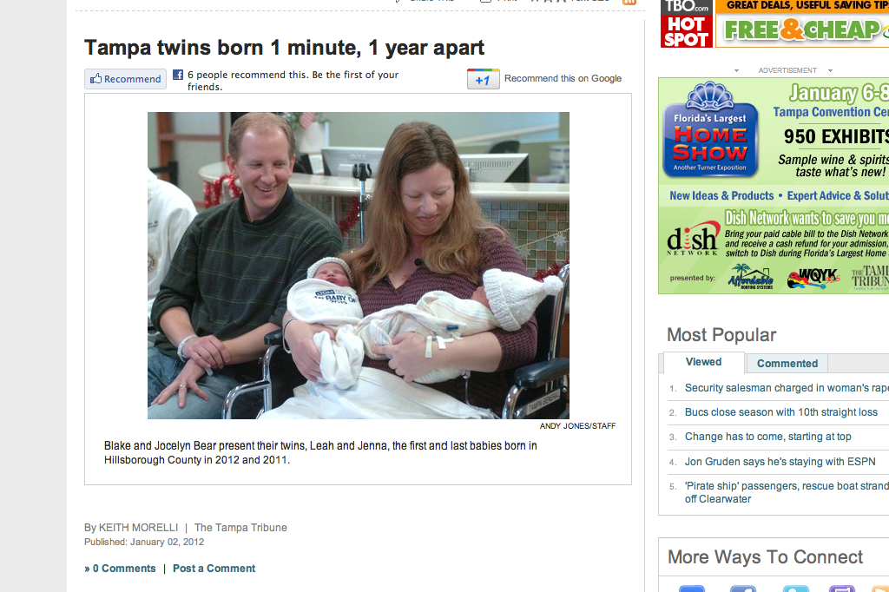Viewport: 889px width, 592px height.
Task: Click the left arrow beside ADVERTISEMENT label
Action: click(736, 71)
